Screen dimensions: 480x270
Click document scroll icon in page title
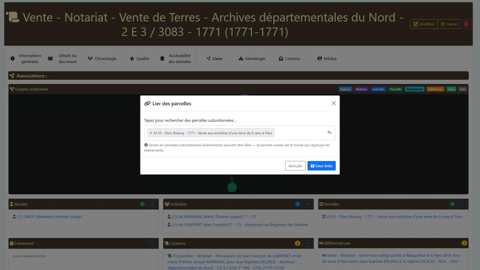pyautogui.click(x=13, y=17)
